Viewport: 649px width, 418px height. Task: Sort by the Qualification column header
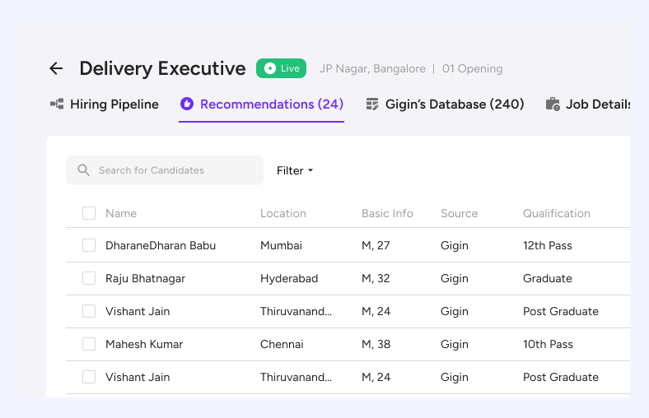(556, 213)
